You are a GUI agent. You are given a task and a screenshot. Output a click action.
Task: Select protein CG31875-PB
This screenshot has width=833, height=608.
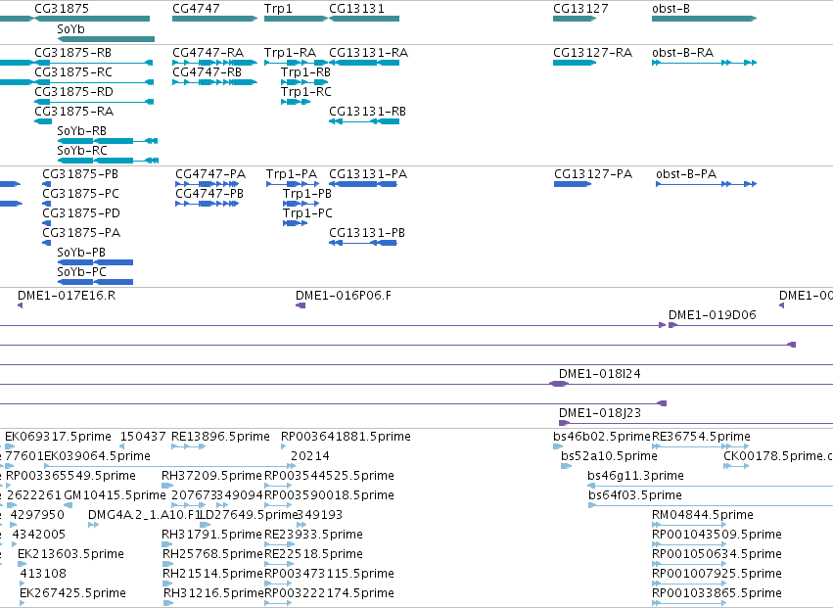coord(47,184)
